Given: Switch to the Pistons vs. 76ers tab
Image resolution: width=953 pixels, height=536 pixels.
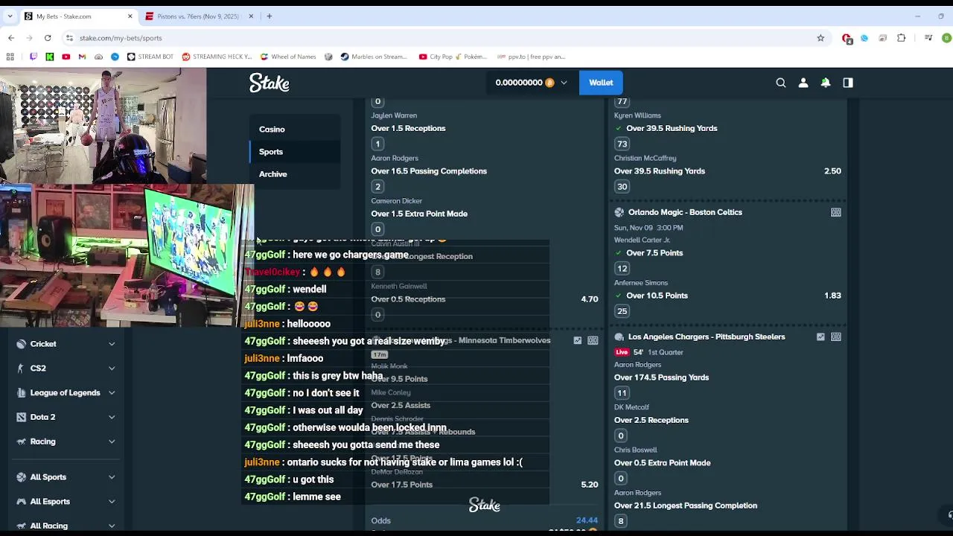Looking at the screenshot, I should 200,16.
